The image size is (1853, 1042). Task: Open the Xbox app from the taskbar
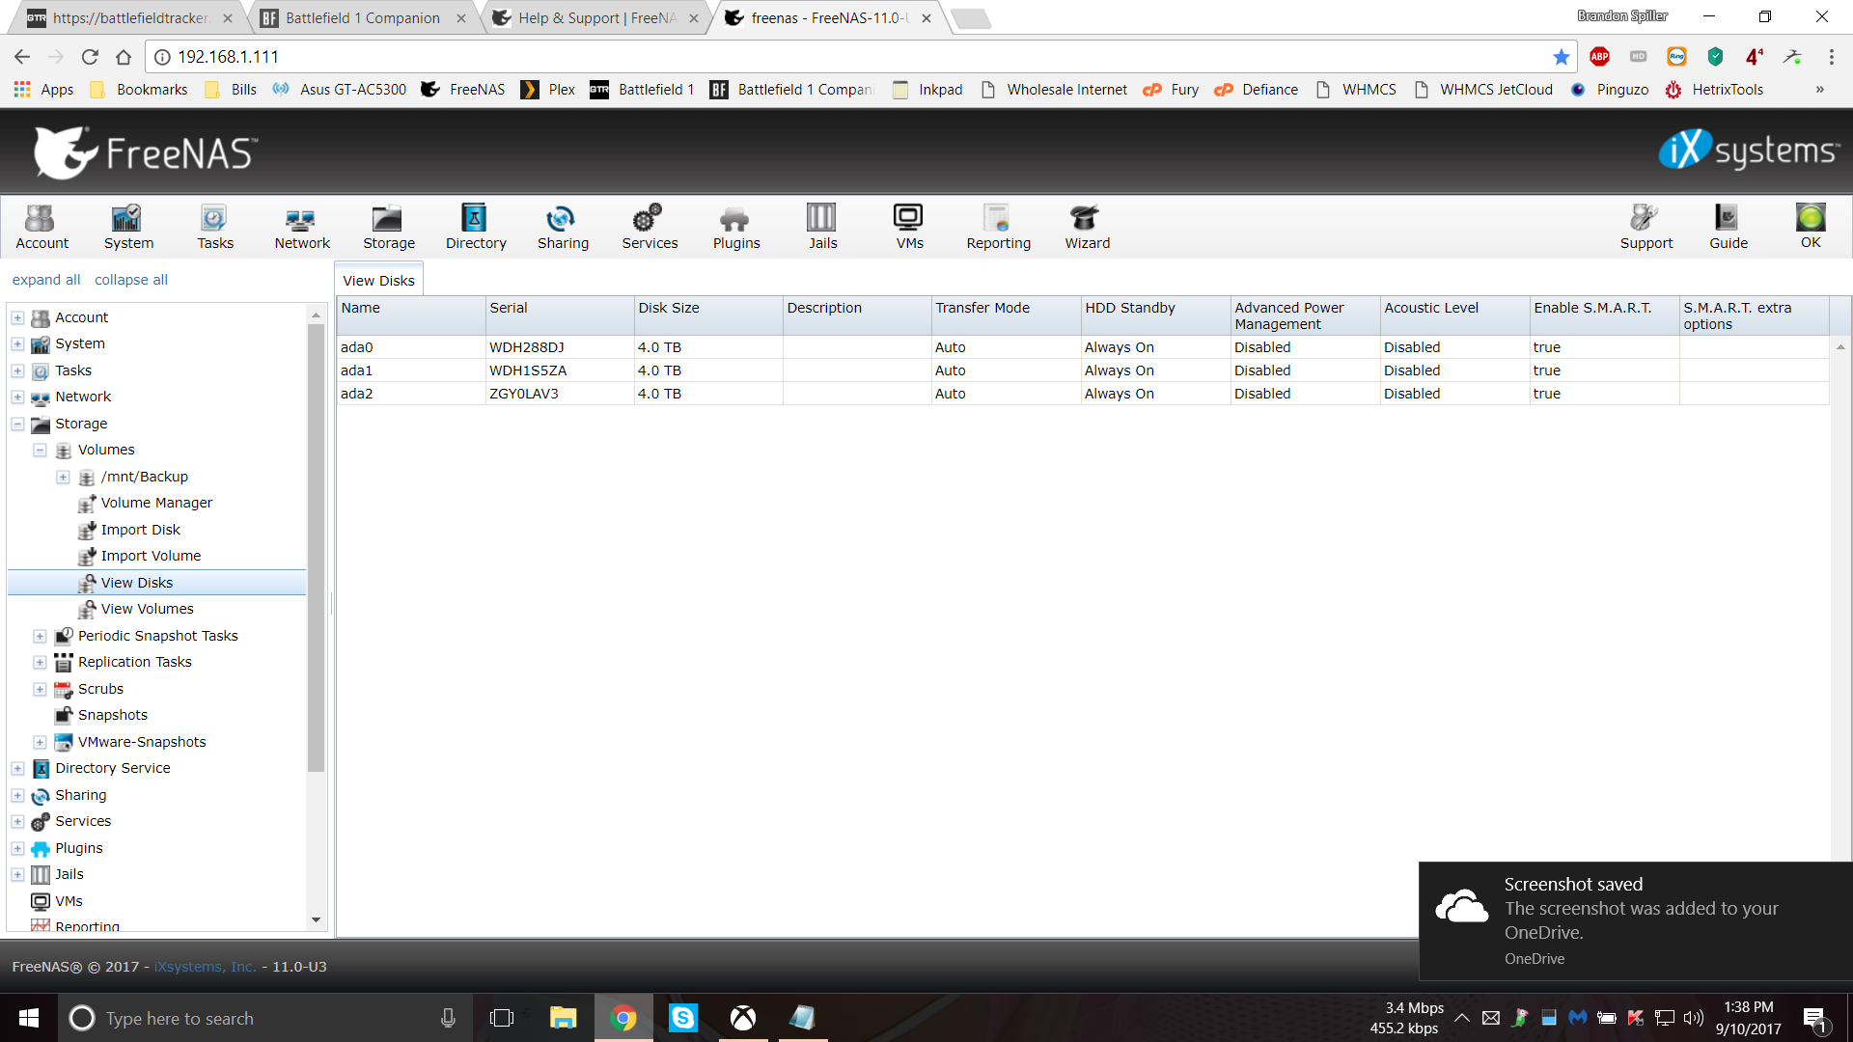point(742,1018)
